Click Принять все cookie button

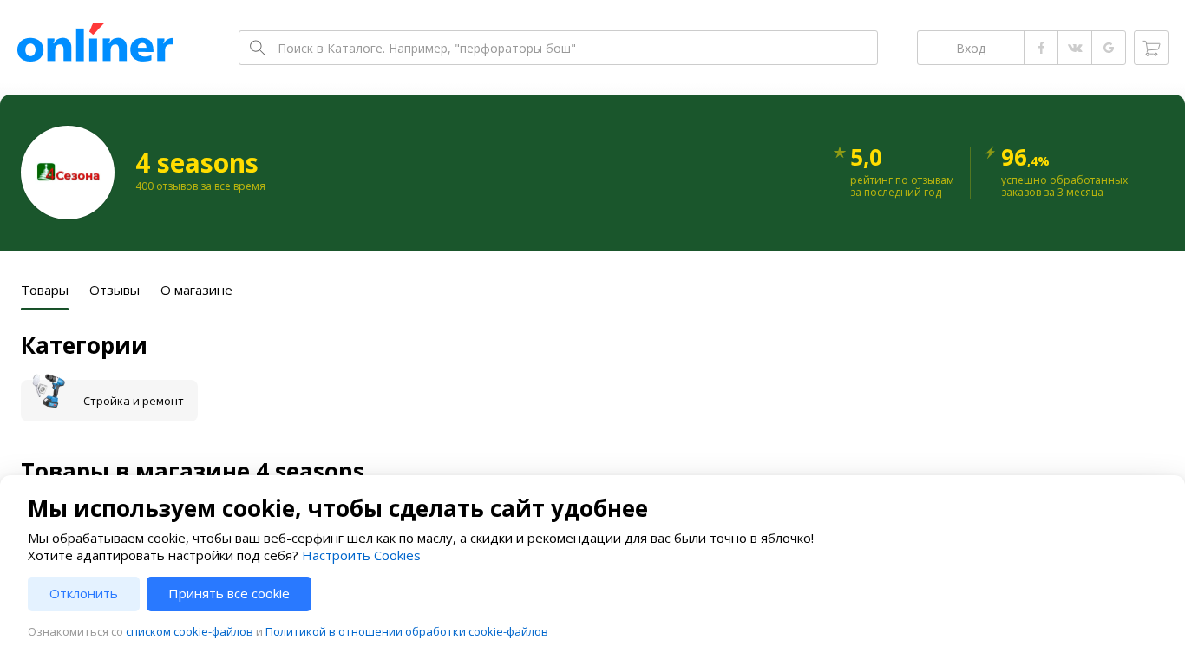click(x=229, y=594)
